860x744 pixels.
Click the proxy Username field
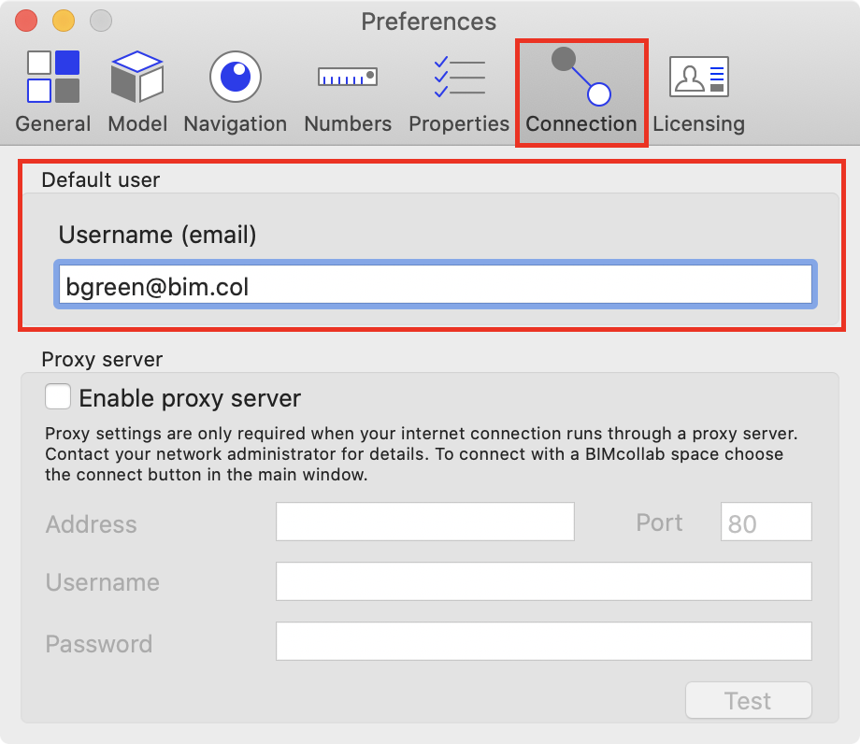click(543, 581)
